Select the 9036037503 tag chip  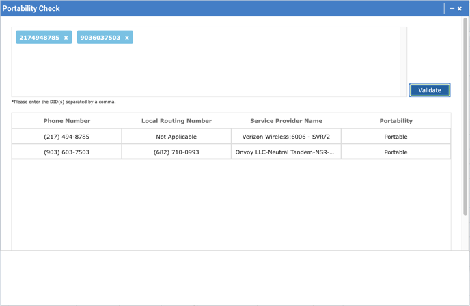[x=100, y=38]
